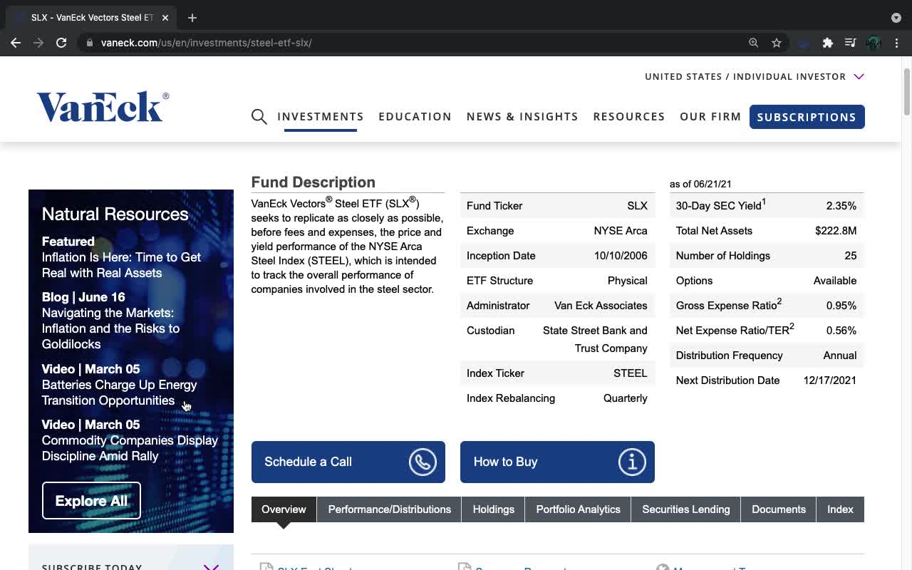Image resolution: width=912 pixels, height=570 pixels.
Task: Click the Chrome profile avatar
Action: point(874,43)
